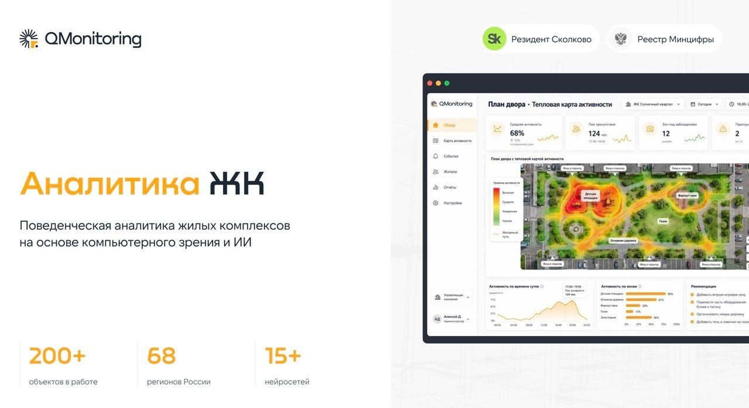Click the Воркаут-зона label on the heatmap
The height and width of the screenshot is (408, 749).
(x=689, y=195)
